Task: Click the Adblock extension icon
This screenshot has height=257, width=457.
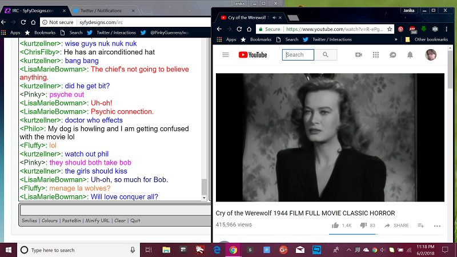Action: tap(412, 30)
